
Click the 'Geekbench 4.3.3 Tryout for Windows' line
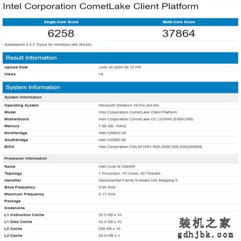[48, 44]
